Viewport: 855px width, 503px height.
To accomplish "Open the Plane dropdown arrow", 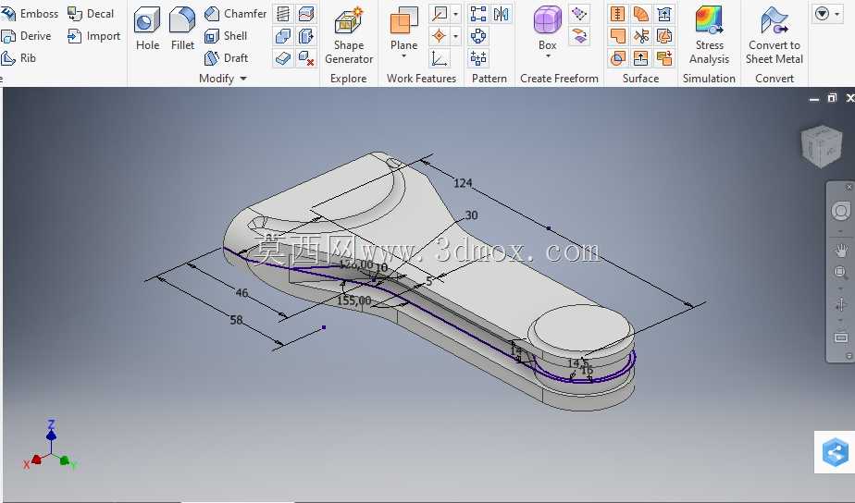I will coord(404,56).
